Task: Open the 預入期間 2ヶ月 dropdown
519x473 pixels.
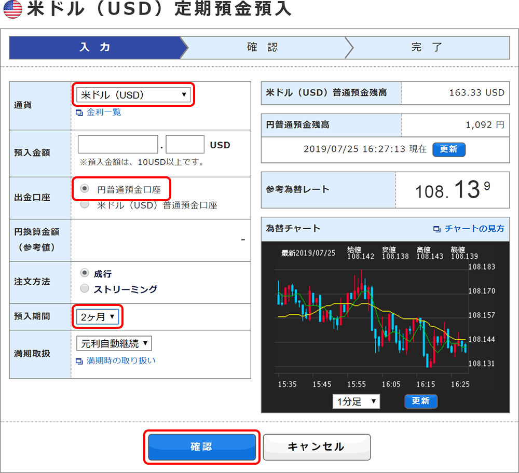Action: click(98, 316)
